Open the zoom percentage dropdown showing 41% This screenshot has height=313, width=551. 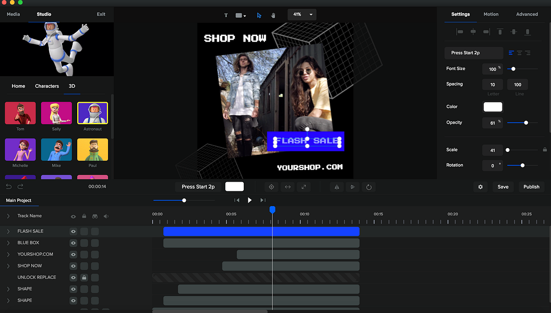coord(302,14)
